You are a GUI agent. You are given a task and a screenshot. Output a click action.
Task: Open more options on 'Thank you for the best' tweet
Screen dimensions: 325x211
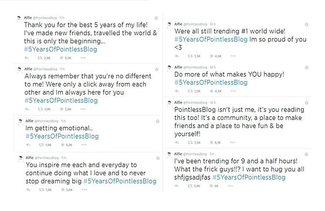83,58
